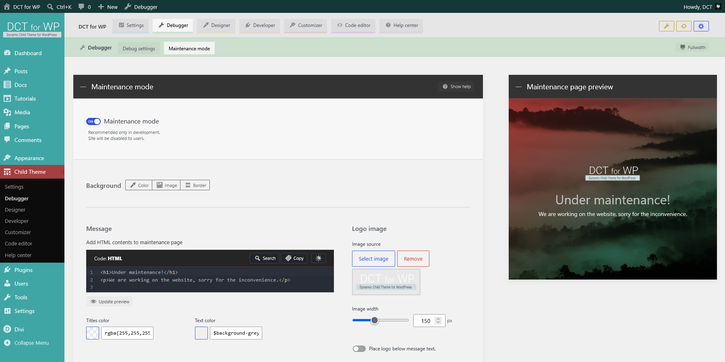Switch to the Code editor top tab
The height and width of the screenshot is (362, 725).
[x=354, y=25]
